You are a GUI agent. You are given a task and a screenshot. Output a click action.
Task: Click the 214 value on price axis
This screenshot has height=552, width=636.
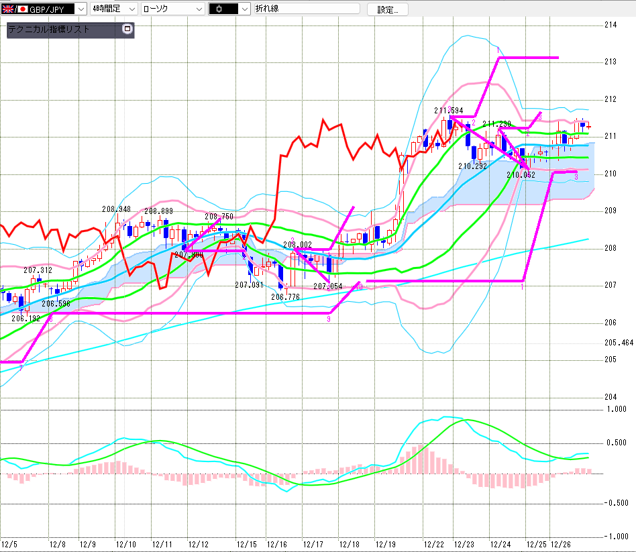pyautogui.click(x=611, y=25)
